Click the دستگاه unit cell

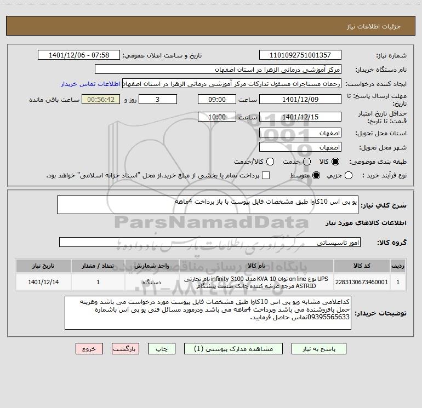(x=152, y=282)
